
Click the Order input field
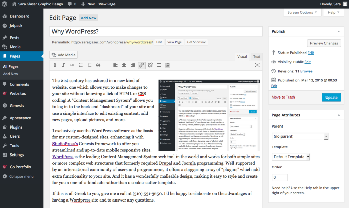(x=279, y=177)
